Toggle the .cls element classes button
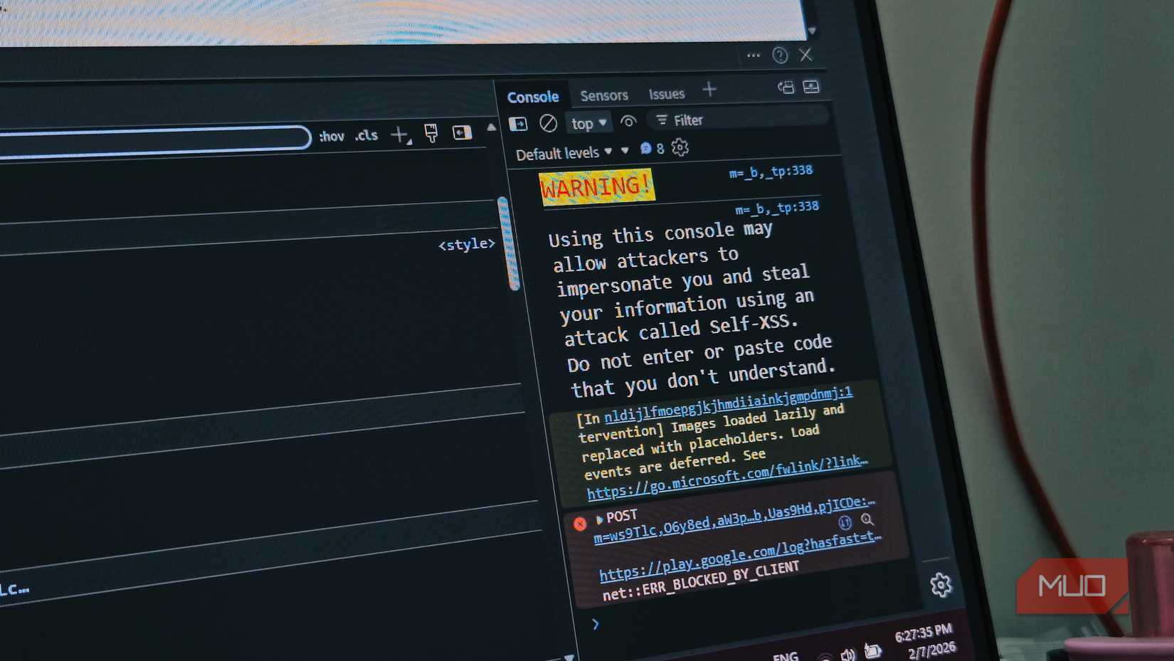1174x661 pixels. 366,135
